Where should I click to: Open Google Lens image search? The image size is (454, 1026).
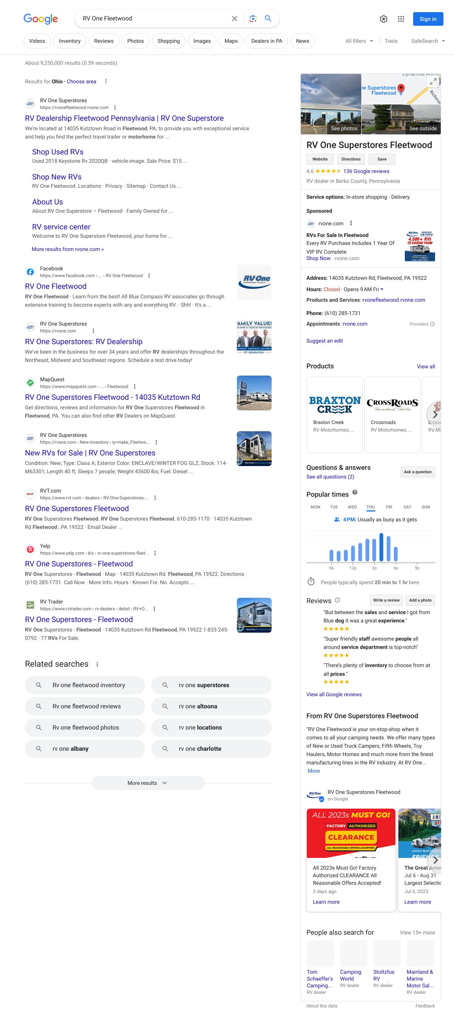coord(253,19)
